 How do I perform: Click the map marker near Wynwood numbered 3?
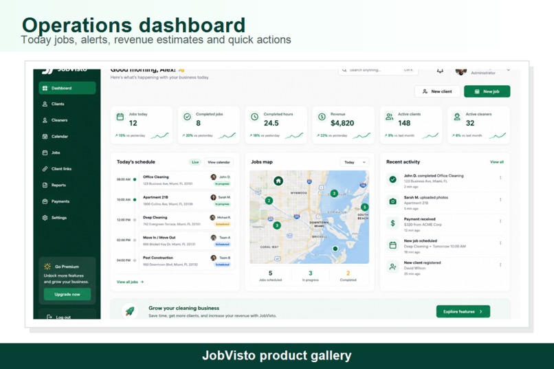[334, 193]
